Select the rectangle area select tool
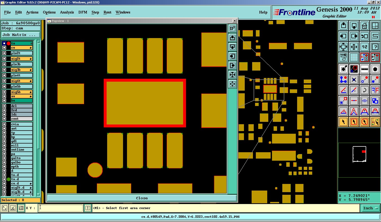 click(354, 122)
